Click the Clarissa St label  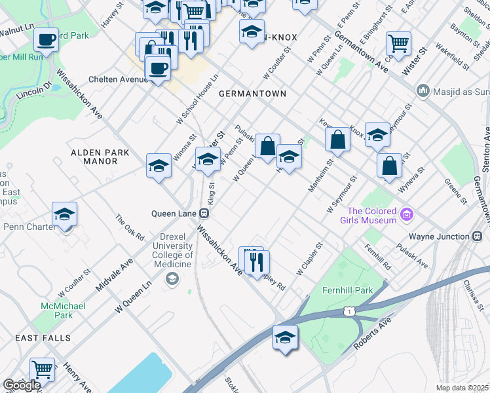pos(474,295)
